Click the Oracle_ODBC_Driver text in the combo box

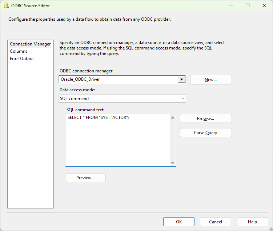pyautogui.click(x=80, y=79)
